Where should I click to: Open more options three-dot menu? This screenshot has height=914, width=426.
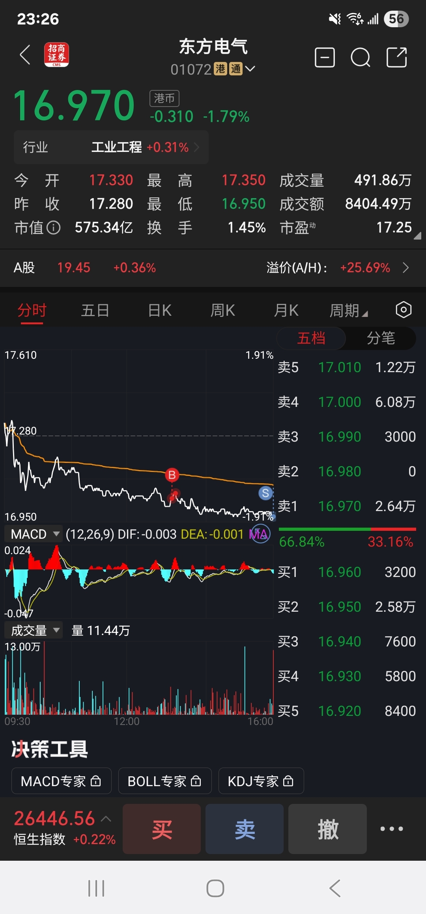391,829
